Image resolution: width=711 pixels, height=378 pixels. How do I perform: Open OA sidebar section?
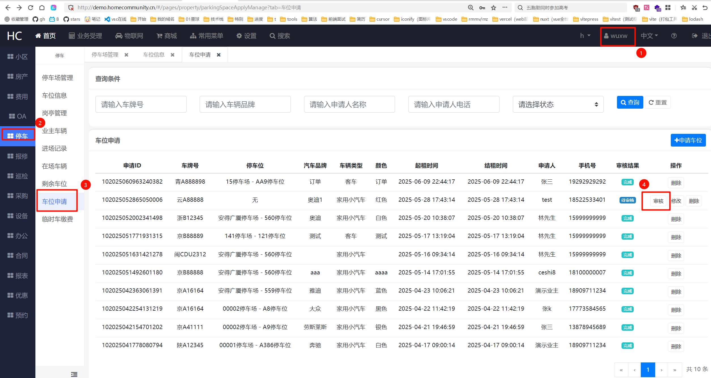click(x=18, y=116)
